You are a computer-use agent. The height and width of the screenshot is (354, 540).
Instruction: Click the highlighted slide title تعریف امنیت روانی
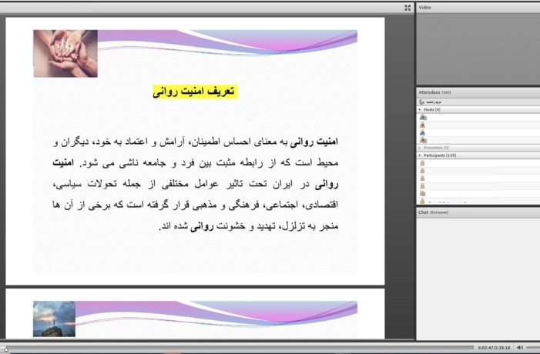pos(195,92)
